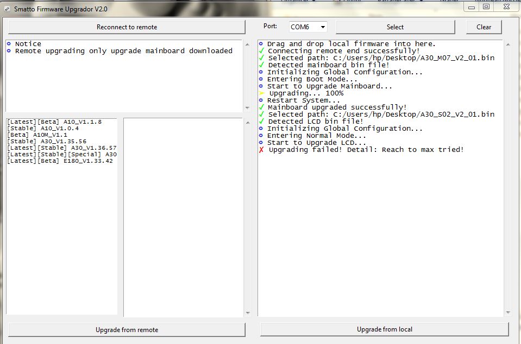Open the COM6 port dropdown
The image size is (521, 344).
(308, 27)
